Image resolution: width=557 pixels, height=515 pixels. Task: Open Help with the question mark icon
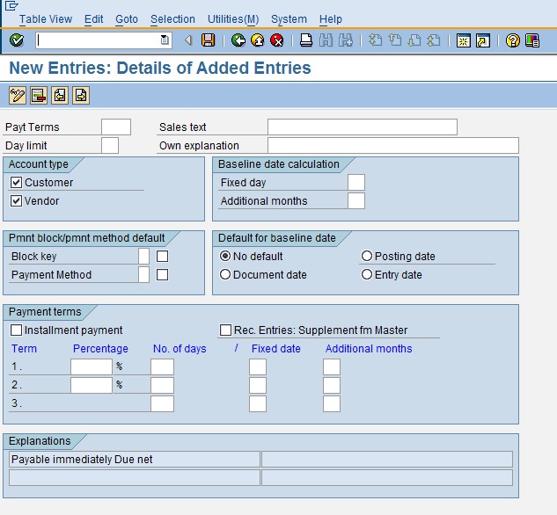pos(512,40)
